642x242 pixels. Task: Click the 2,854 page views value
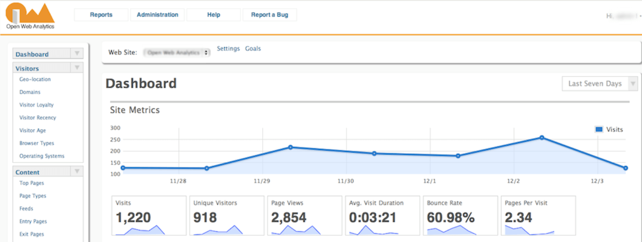point(289,218)
